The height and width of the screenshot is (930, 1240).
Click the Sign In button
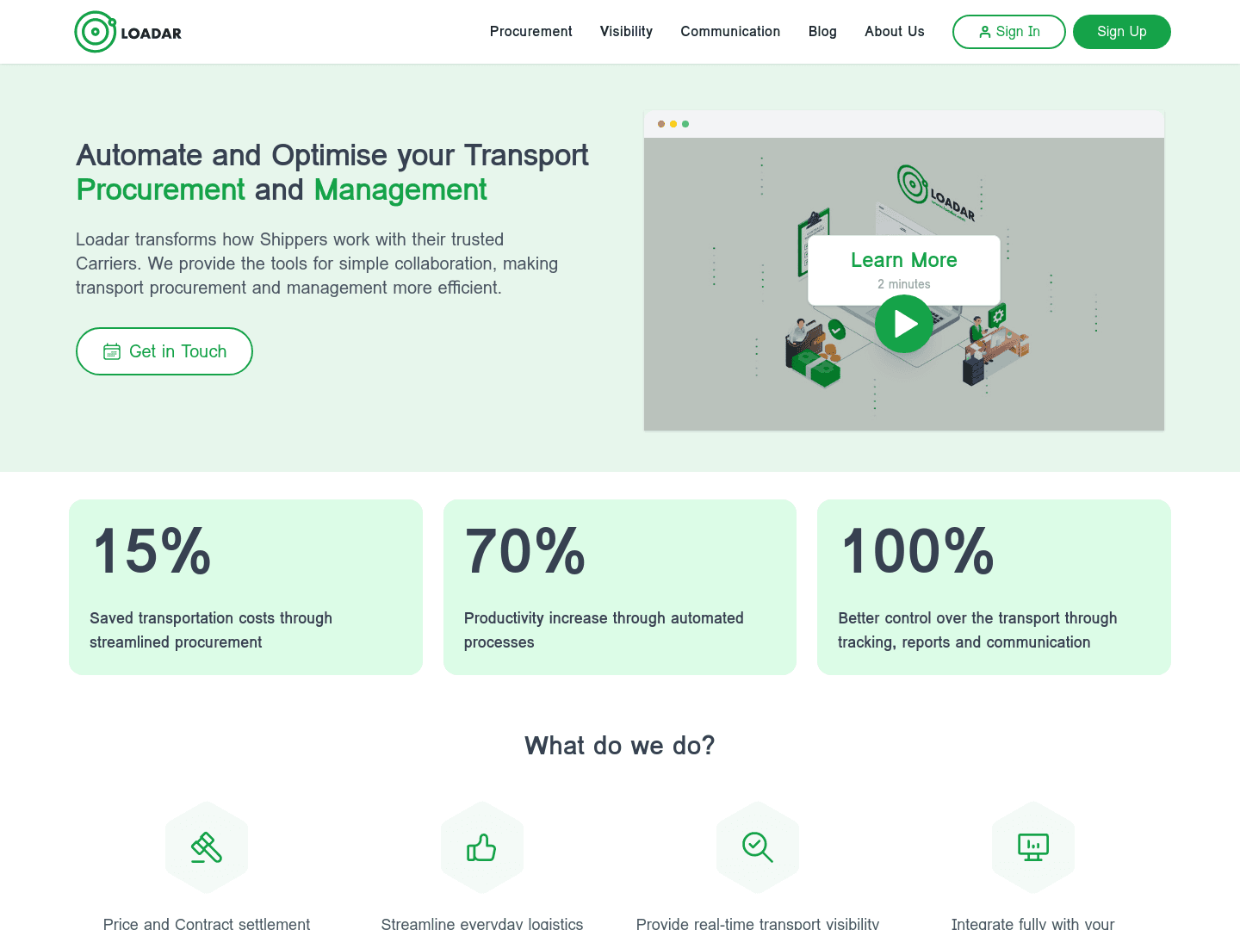click(1008, 31)
